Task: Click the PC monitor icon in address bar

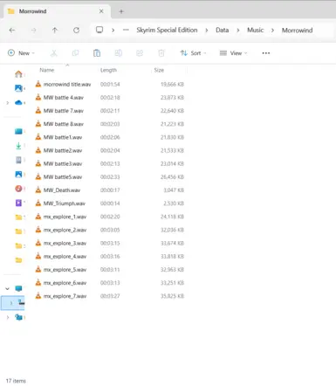Action: (x=99, y=30)
